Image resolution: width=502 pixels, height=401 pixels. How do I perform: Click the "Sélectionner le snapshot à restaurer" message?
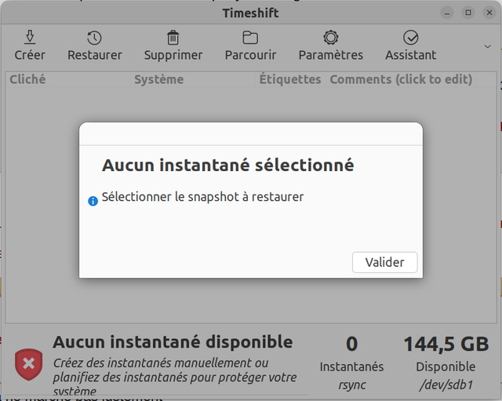click(202, 197)
